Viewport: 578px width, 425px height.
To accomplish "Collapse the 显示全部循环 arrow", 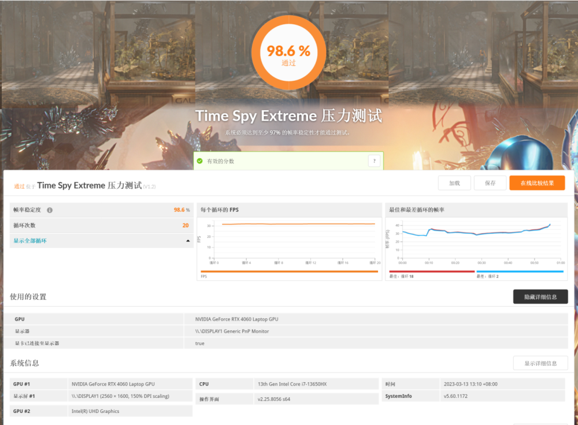I will [188, 241].
